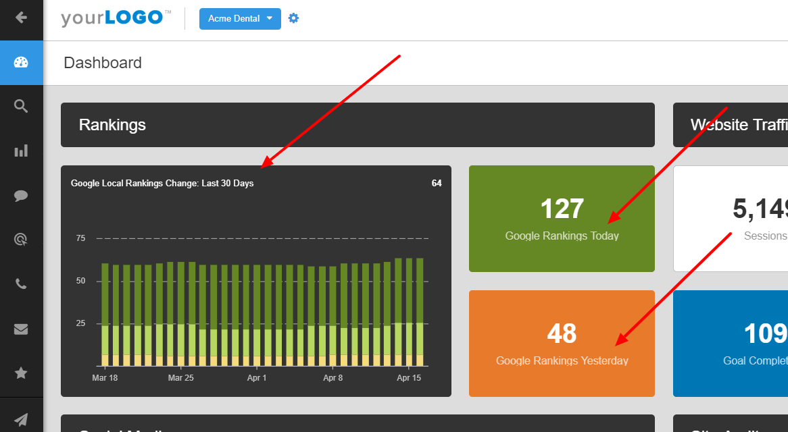Click the Mar 18 axis label
This screenshot has height=432, width=788.
(105, 378)
